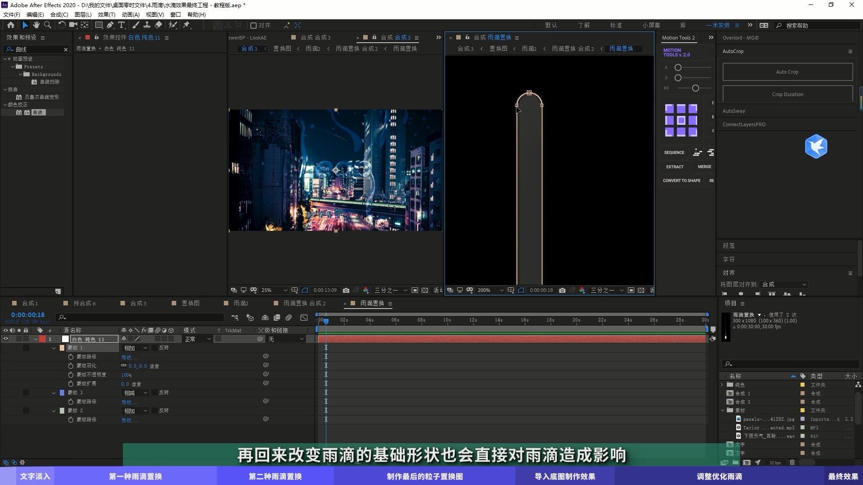Toggle lock on 效果控件 panel

pos(96,37)
